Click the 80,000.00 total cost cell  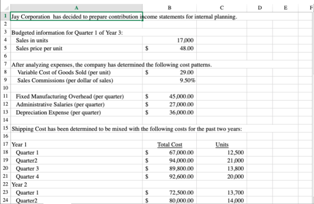(169, 200)
